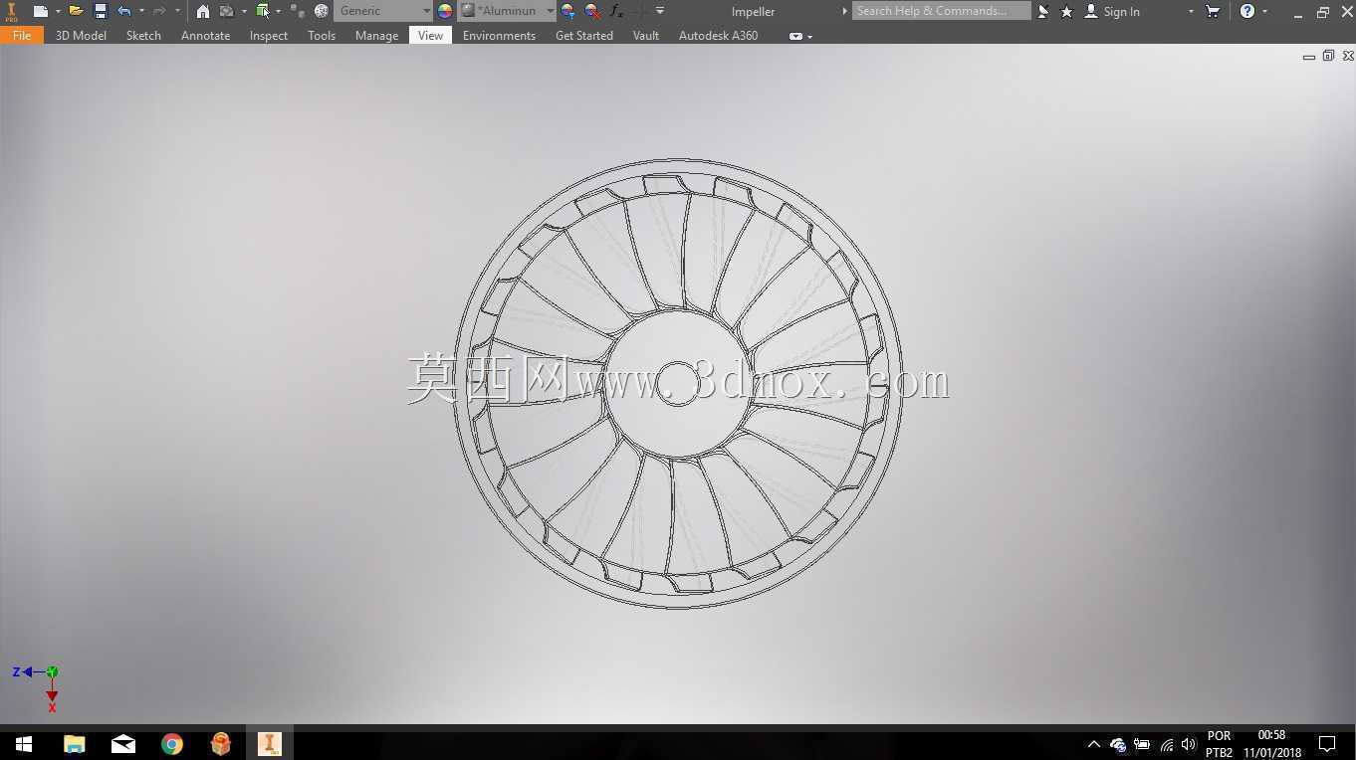Save the document with the floppy disk icon
This screenshot has height=760, width=1356.
click(101, 11)
